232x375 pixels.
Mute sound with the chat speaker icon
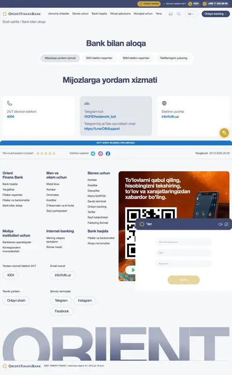pyautogui.click(x=220, y=224)
